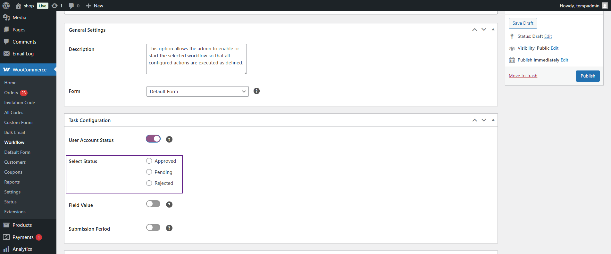The width and height of the screenshot is (611, 254).
Task: Click help icon beside Submission Period
Action: click(x=169, y=228)
